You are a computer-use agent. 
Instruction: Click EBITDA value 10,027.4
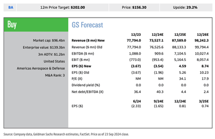[x=202, y=53]
